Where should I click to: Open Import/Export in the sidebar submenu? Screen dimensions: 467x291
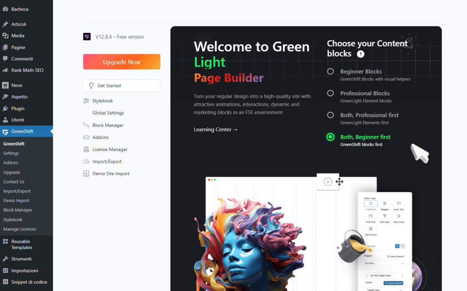pos(17,191)
